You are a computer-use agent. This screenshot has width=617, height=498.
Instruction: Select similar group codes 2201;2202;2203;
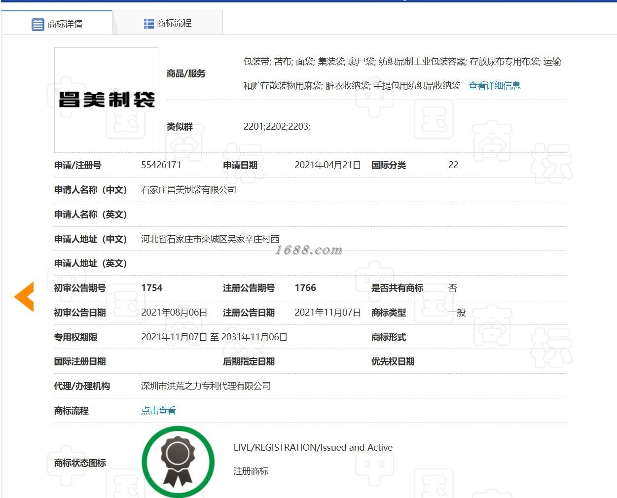click(277, 126)
